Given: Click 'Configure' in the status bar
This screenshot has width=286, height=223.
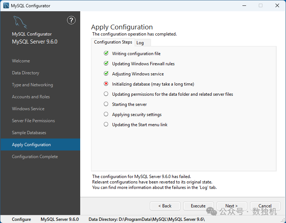Looking at the screenshot, I should tap(21, 219).
